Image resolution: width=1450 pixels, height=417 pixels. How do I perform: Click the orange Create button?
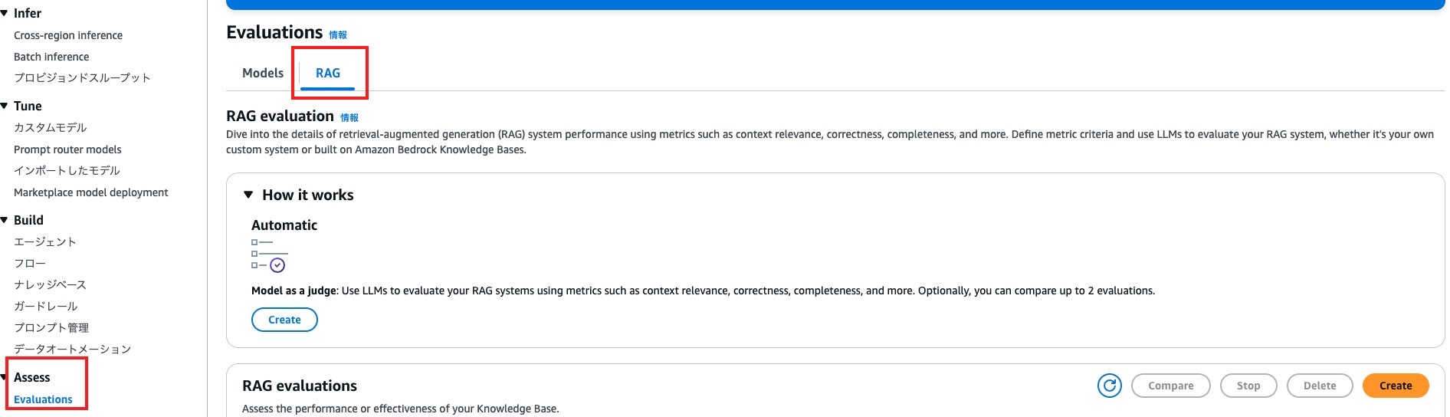[x=1395, y=386]
